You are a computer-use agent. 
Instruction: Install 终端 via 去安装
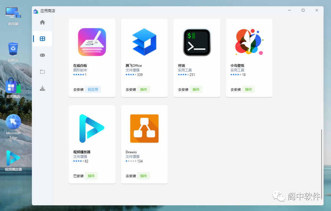(x=183, y=90)
